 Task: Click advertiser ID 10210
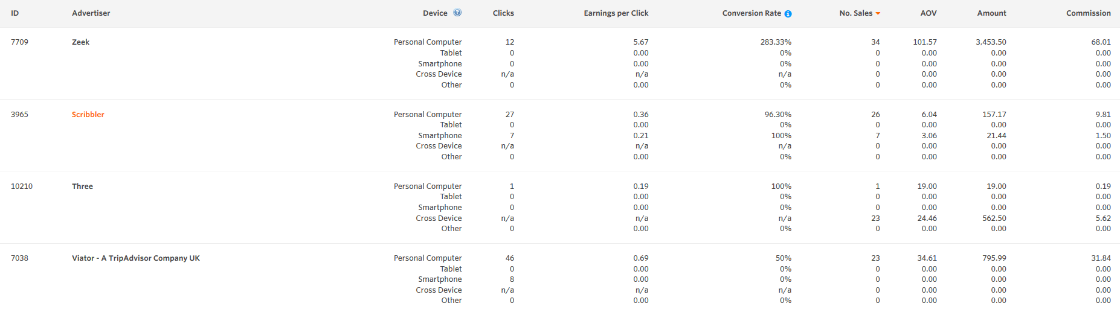tap(22, 186)
